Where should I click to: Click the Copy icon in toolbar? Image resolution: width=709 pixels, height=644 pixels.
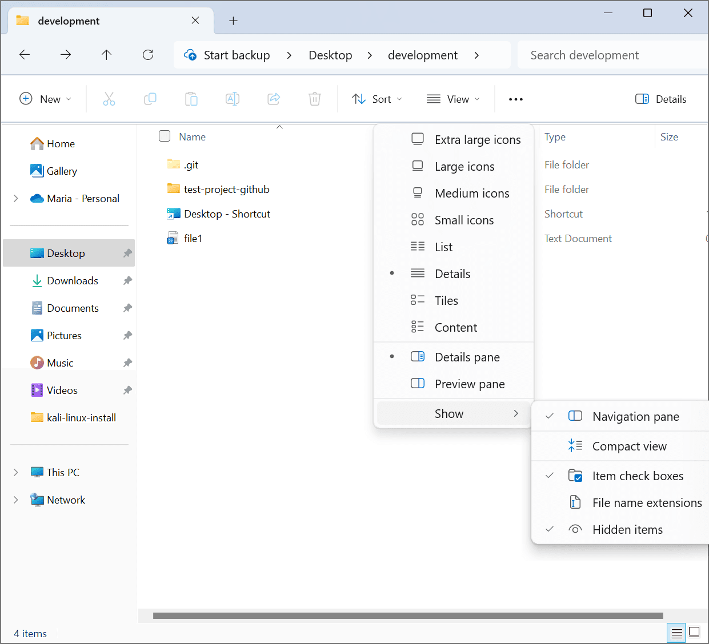tap(150, 99)
